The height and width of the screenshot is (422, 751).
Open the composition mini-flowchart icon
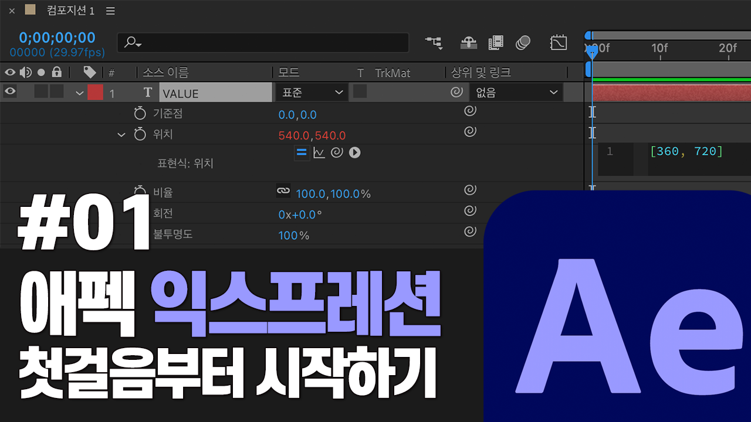tap(434, 43)
